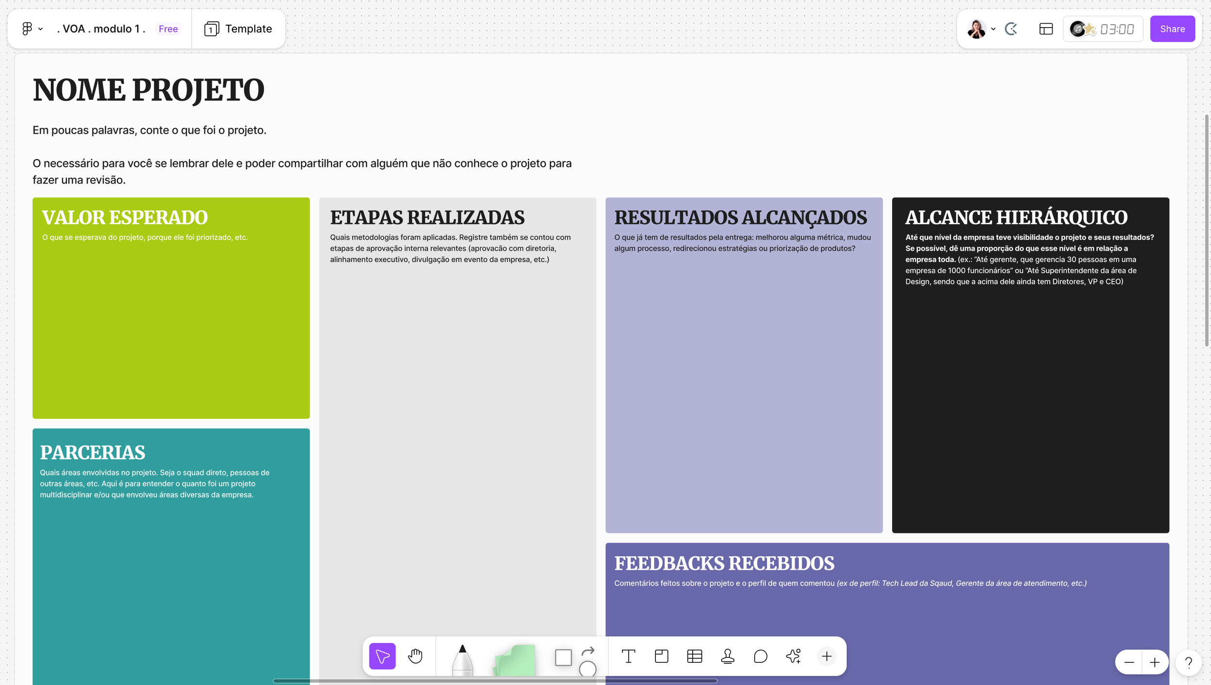1211x685 pixels.
Task: Open the AI sparkle actions tool
Action: tap(793, 656)
